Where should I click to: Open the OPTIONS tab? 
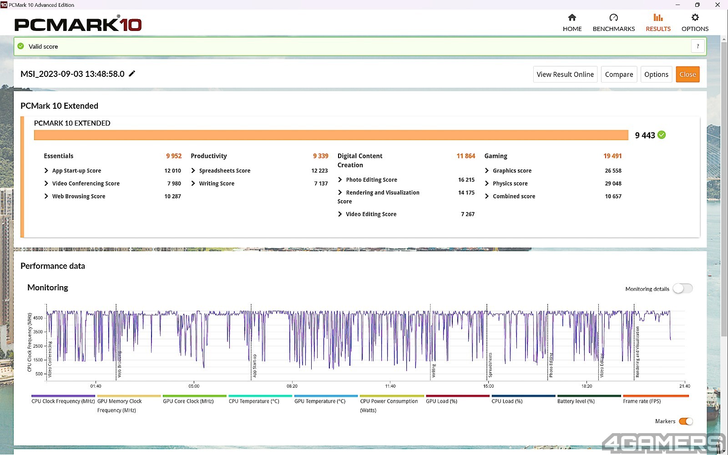point(695,23)
